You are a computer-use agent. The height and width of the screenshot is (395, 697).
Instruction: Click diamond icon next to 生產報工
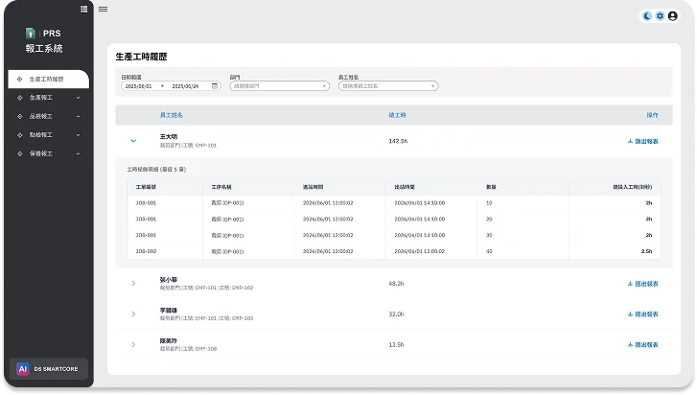(x=19, y=98)
